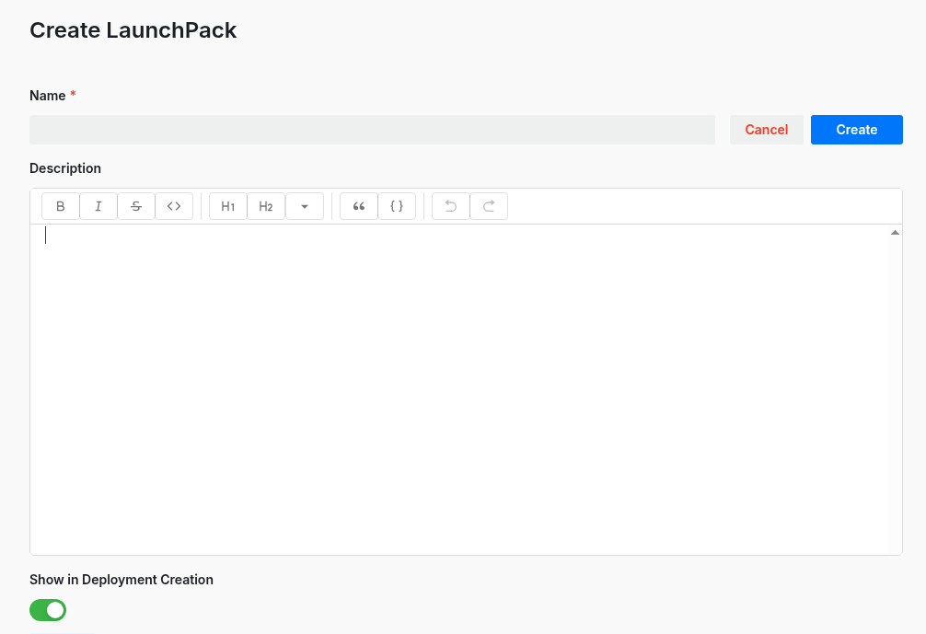Click the editor scrollbar up arrow
The width and height of the screenshot is (926, 634).
tap(894, 232)
